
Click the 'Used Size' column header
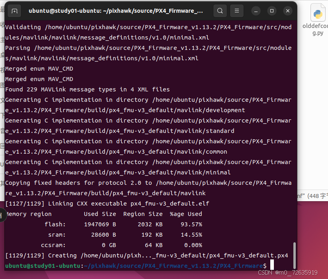click(100, 214)
